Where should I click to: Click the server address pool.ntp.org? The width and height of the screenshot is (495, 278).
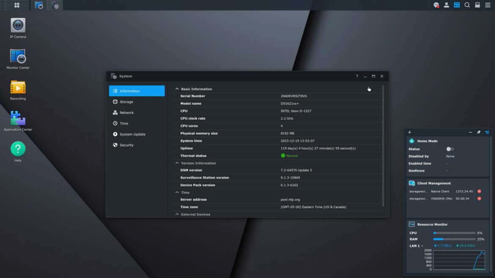[x=290, y=199]
